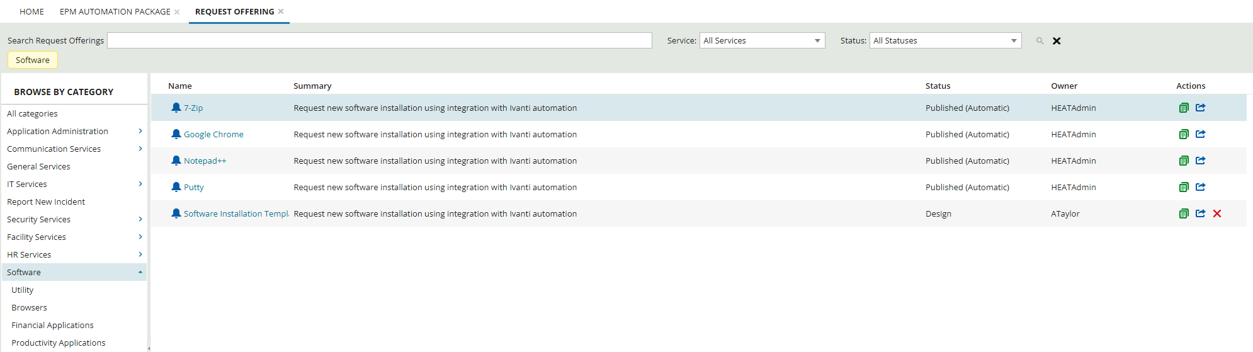1253x352 pixels.
Task: Open the Putty offering link
Action: pyautogui.click(x=194, y=187)
